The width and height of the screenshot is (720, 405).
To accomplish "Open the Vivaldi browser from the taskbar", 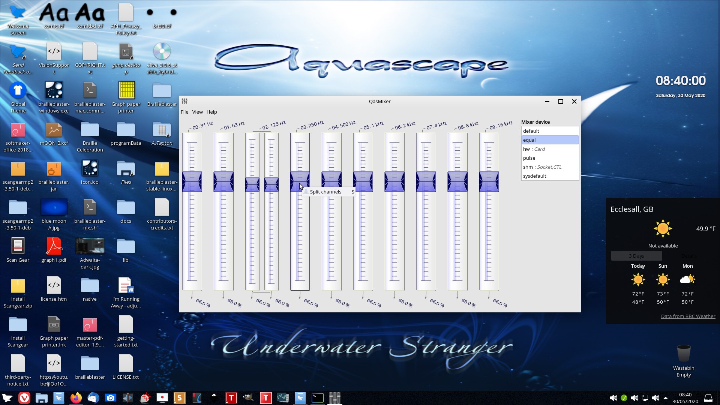I will tap(24, 397).
